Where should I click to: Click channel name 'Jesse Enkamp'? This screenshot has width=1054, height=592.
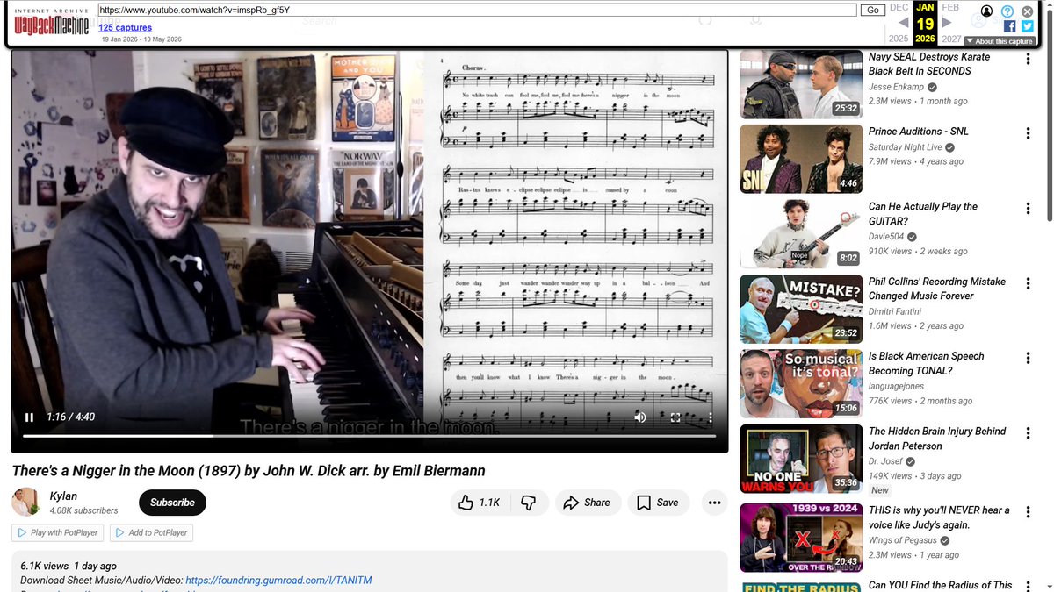click(896, 88)
